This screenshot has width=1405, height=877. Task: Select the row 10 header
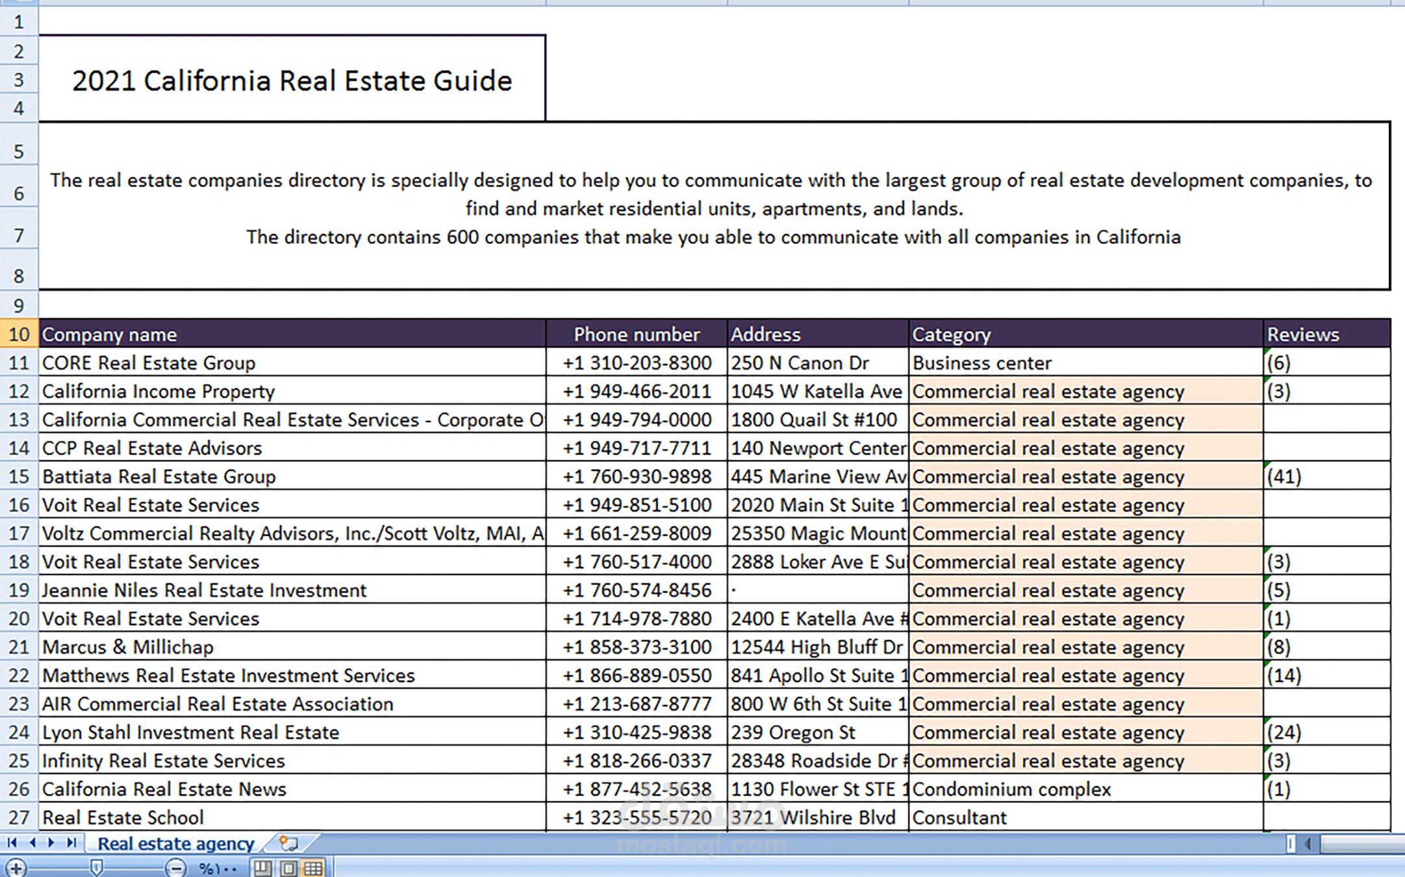[19, 334]
